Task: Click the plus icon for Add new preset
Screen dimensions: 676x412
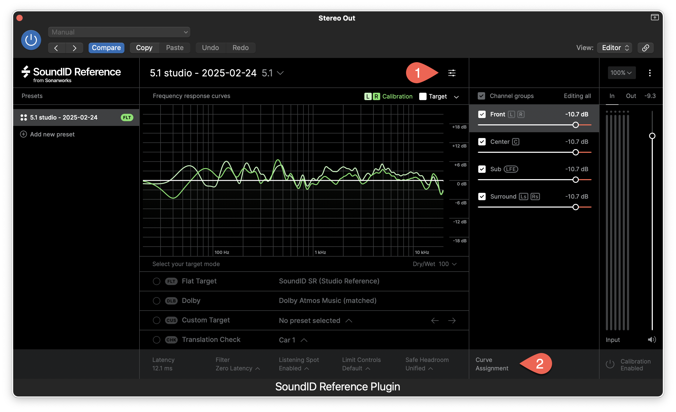Action: [x=23, y=134]
